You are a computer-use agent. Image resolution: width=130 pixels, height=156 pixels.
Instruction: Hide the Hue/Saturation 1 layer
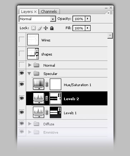22,84
